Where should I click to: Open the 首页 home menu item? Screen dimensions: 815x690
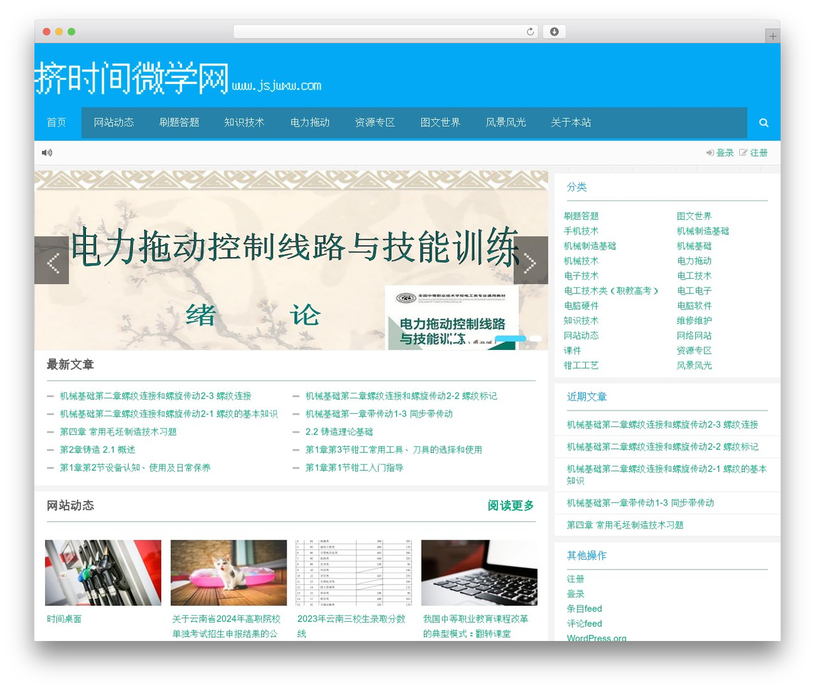(x=57, y=123)
